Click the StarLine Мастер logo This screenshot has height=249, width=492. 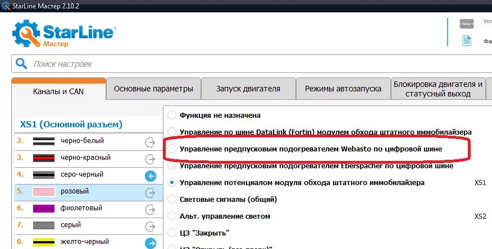pyautogui.click(x=64, y=34)
